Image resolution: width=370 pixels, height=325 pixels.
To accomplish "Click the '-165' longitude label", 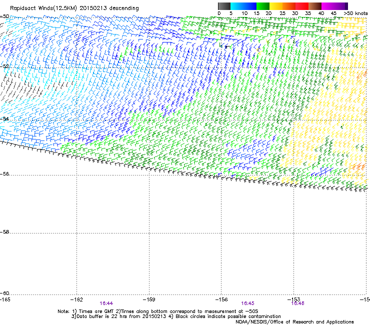I will 5,299.
